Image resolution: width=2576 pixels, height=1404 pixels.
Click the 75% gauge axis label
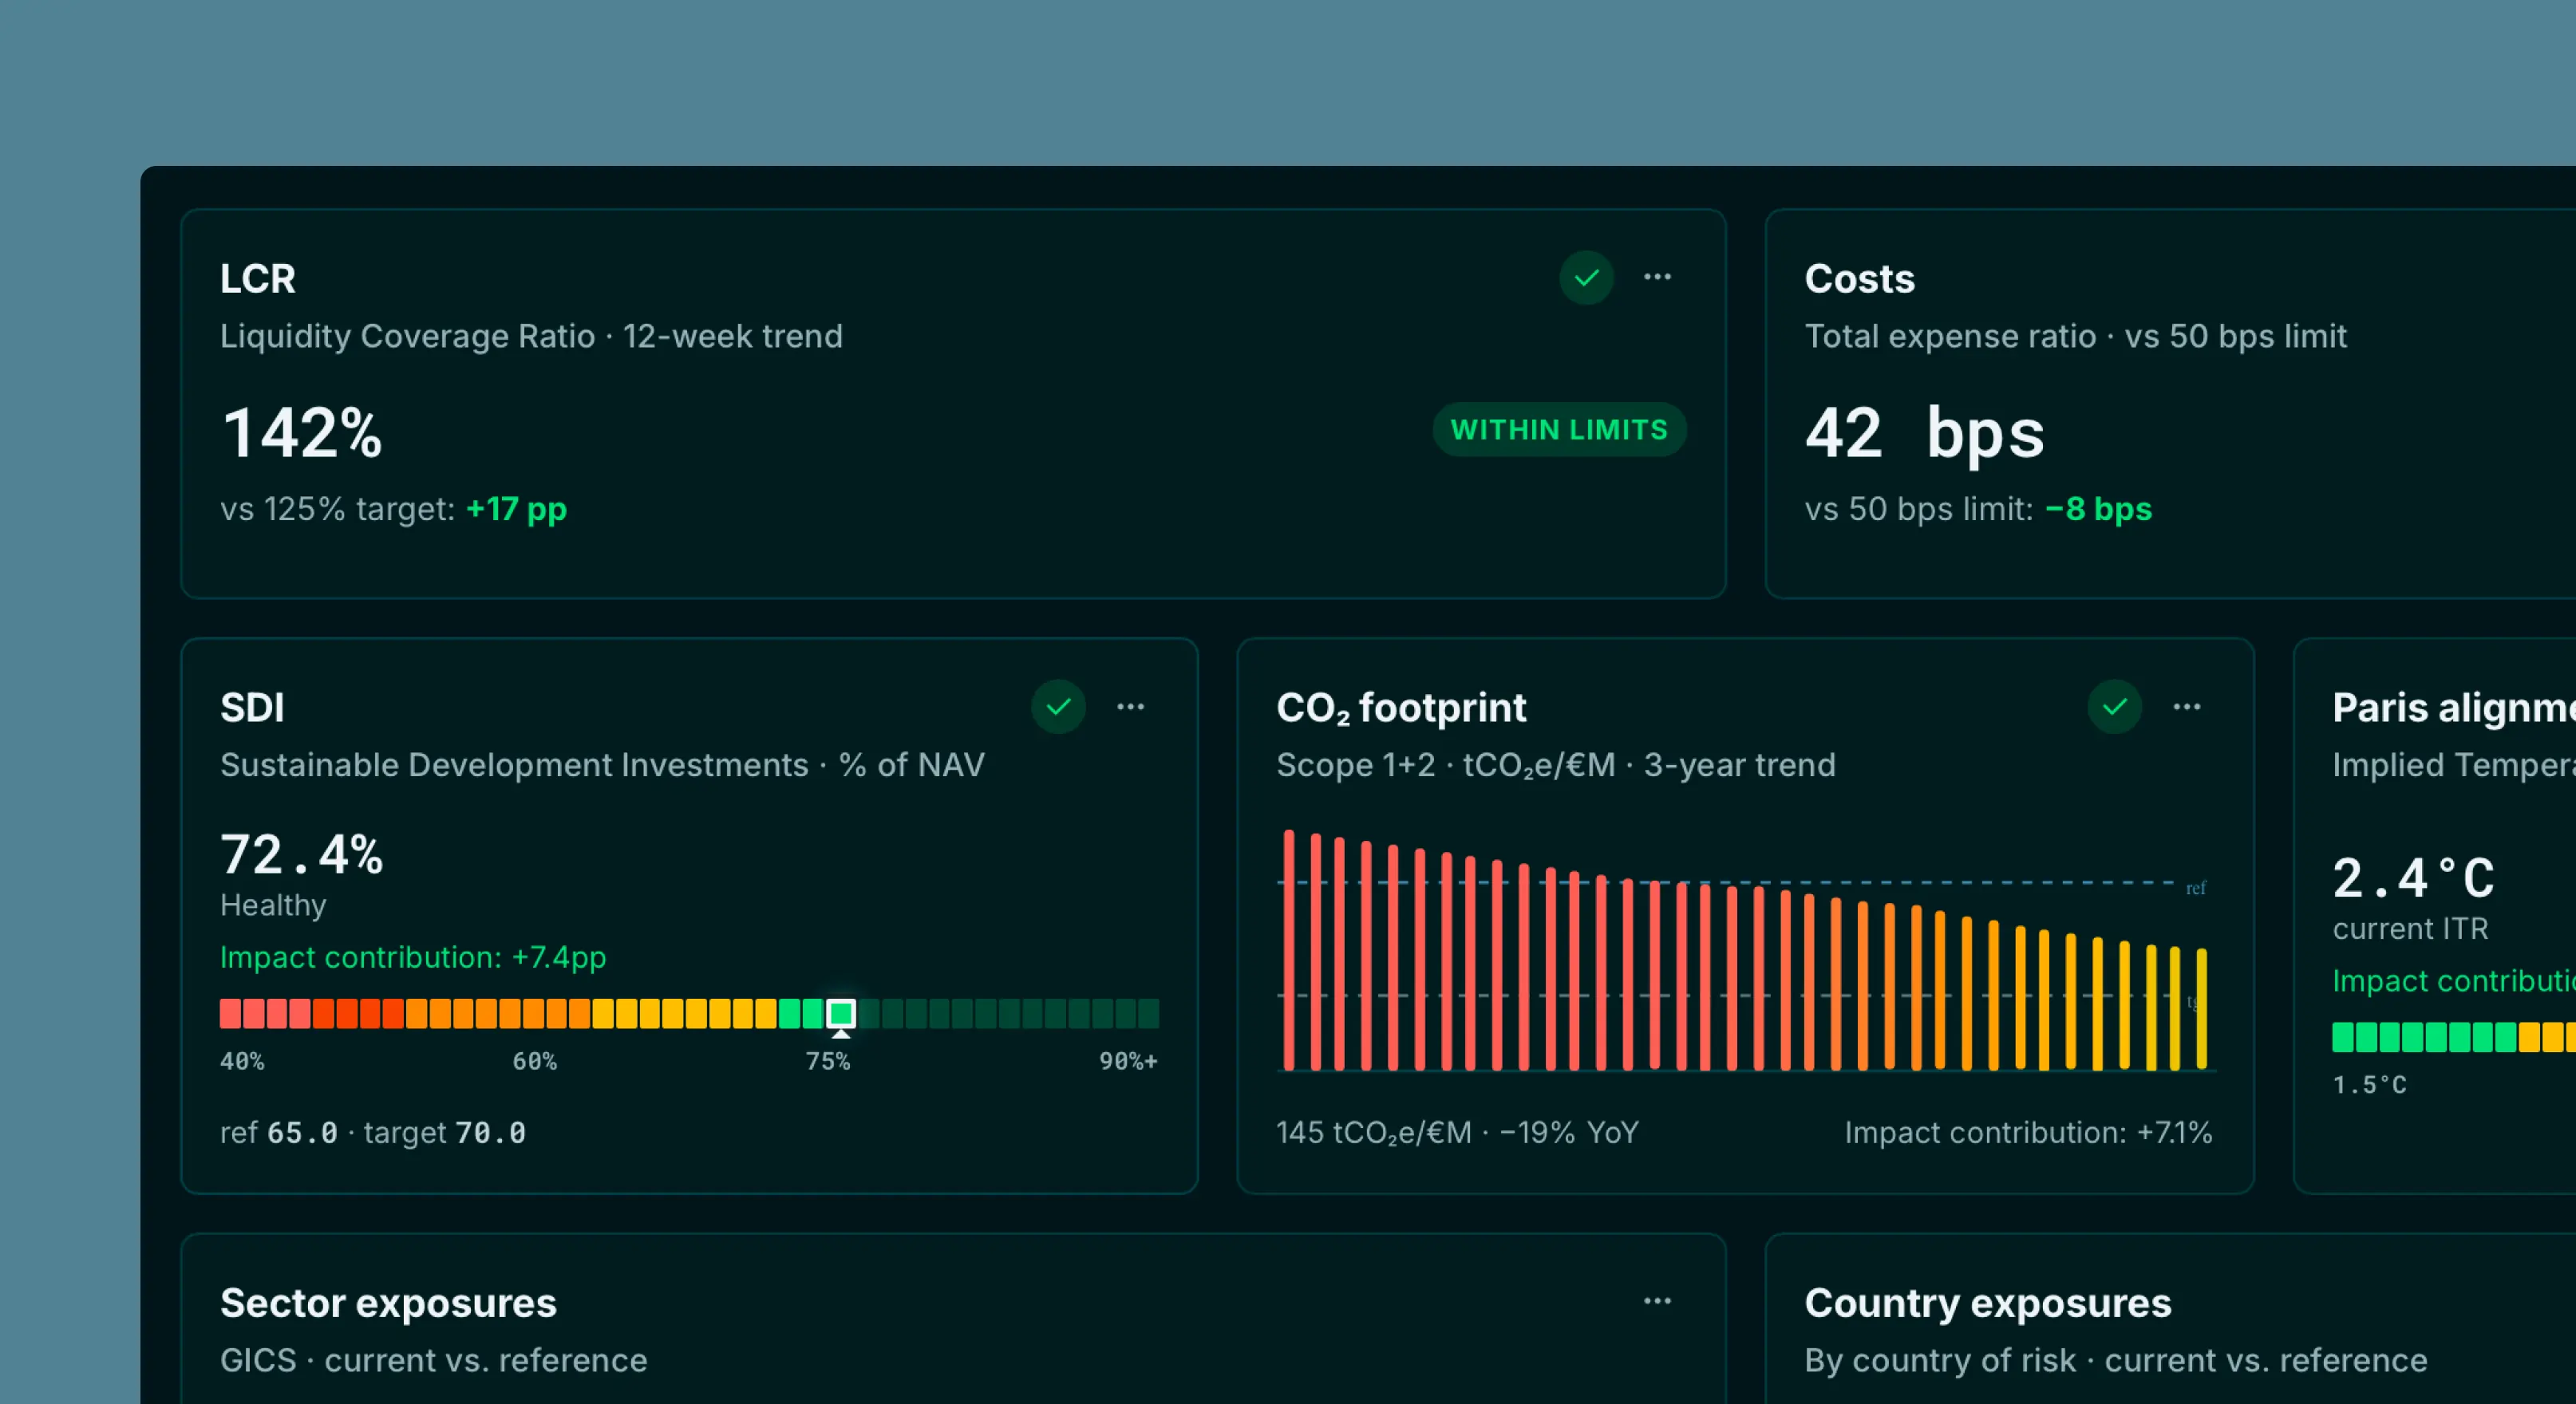coord(828,1061)
